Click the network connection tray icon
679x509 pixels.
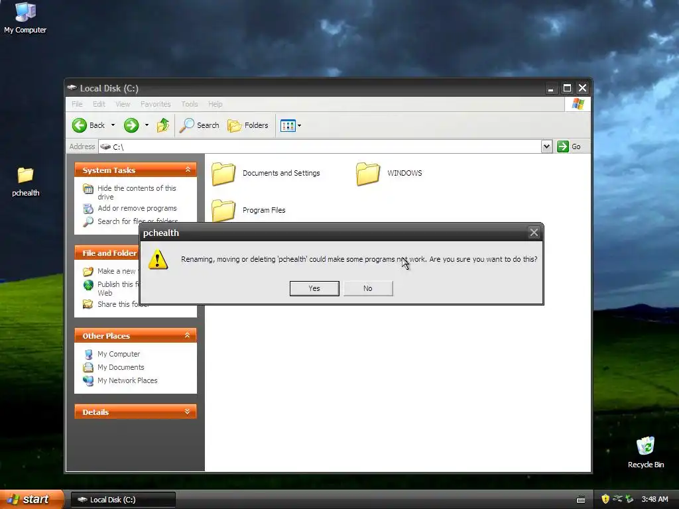click(x=617, y=499)
